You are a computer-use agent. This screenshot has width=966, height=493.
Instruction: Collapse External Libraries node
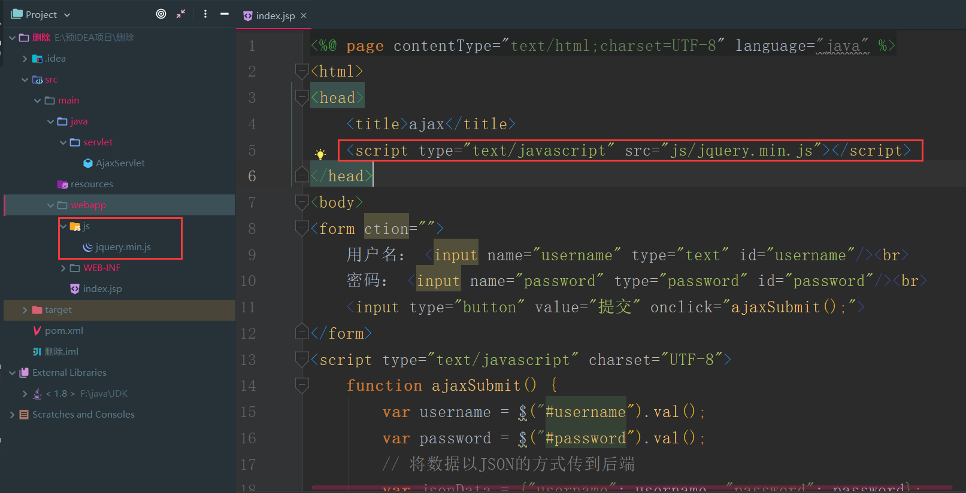(12, 373)
